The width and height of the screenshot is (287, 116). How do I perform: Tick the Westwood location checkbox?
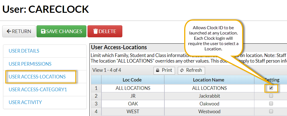tap(271, 112)
